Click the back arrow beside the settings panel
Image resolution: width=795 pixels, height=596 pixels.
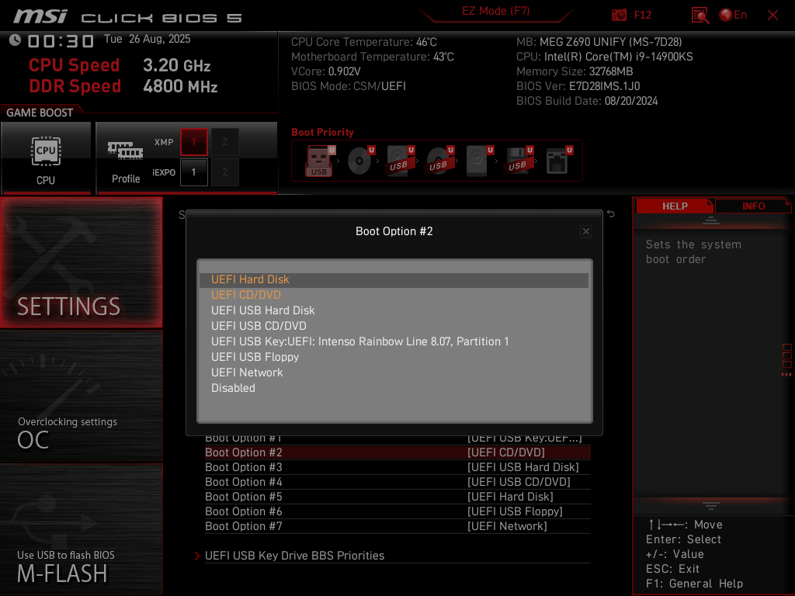click(611, 214)
